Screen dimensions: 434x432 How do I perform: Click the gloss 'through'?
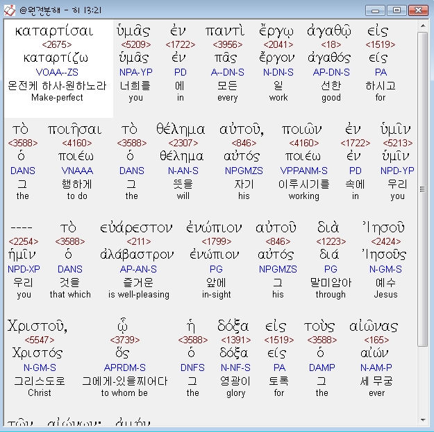coord(331,295)
